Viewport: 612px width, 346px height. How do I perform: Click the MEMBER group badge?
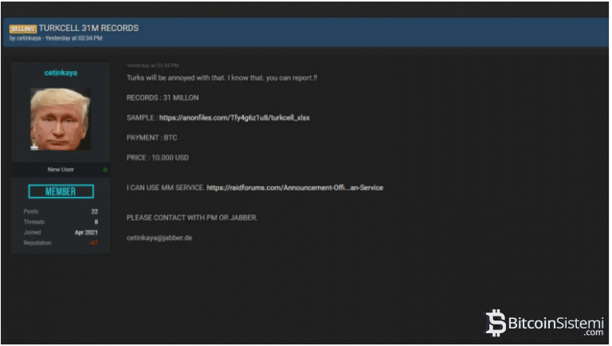click(x=61, y=191)
